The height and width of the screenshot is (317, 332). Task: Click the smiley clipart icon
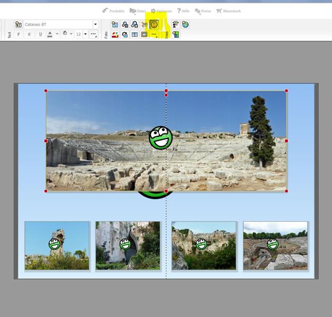154,25
